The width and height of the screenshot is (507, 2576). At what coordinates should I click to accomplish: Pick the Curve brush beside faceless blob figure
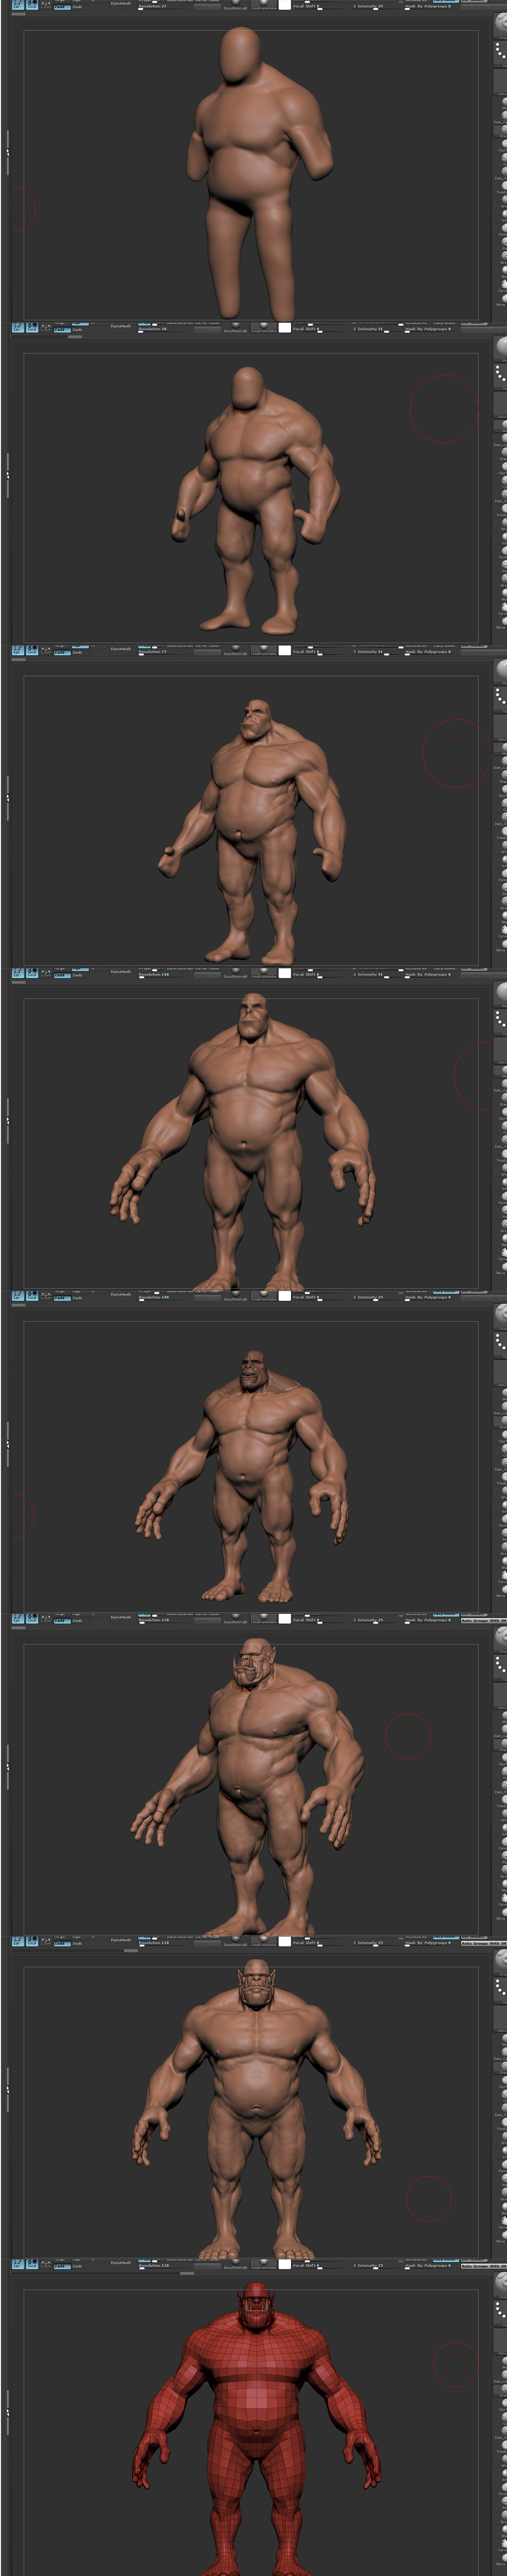pos(500,286)
